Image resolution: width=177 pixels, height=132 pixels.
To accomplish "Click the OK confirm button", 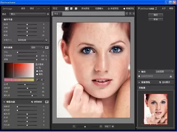I will (156, 15).
